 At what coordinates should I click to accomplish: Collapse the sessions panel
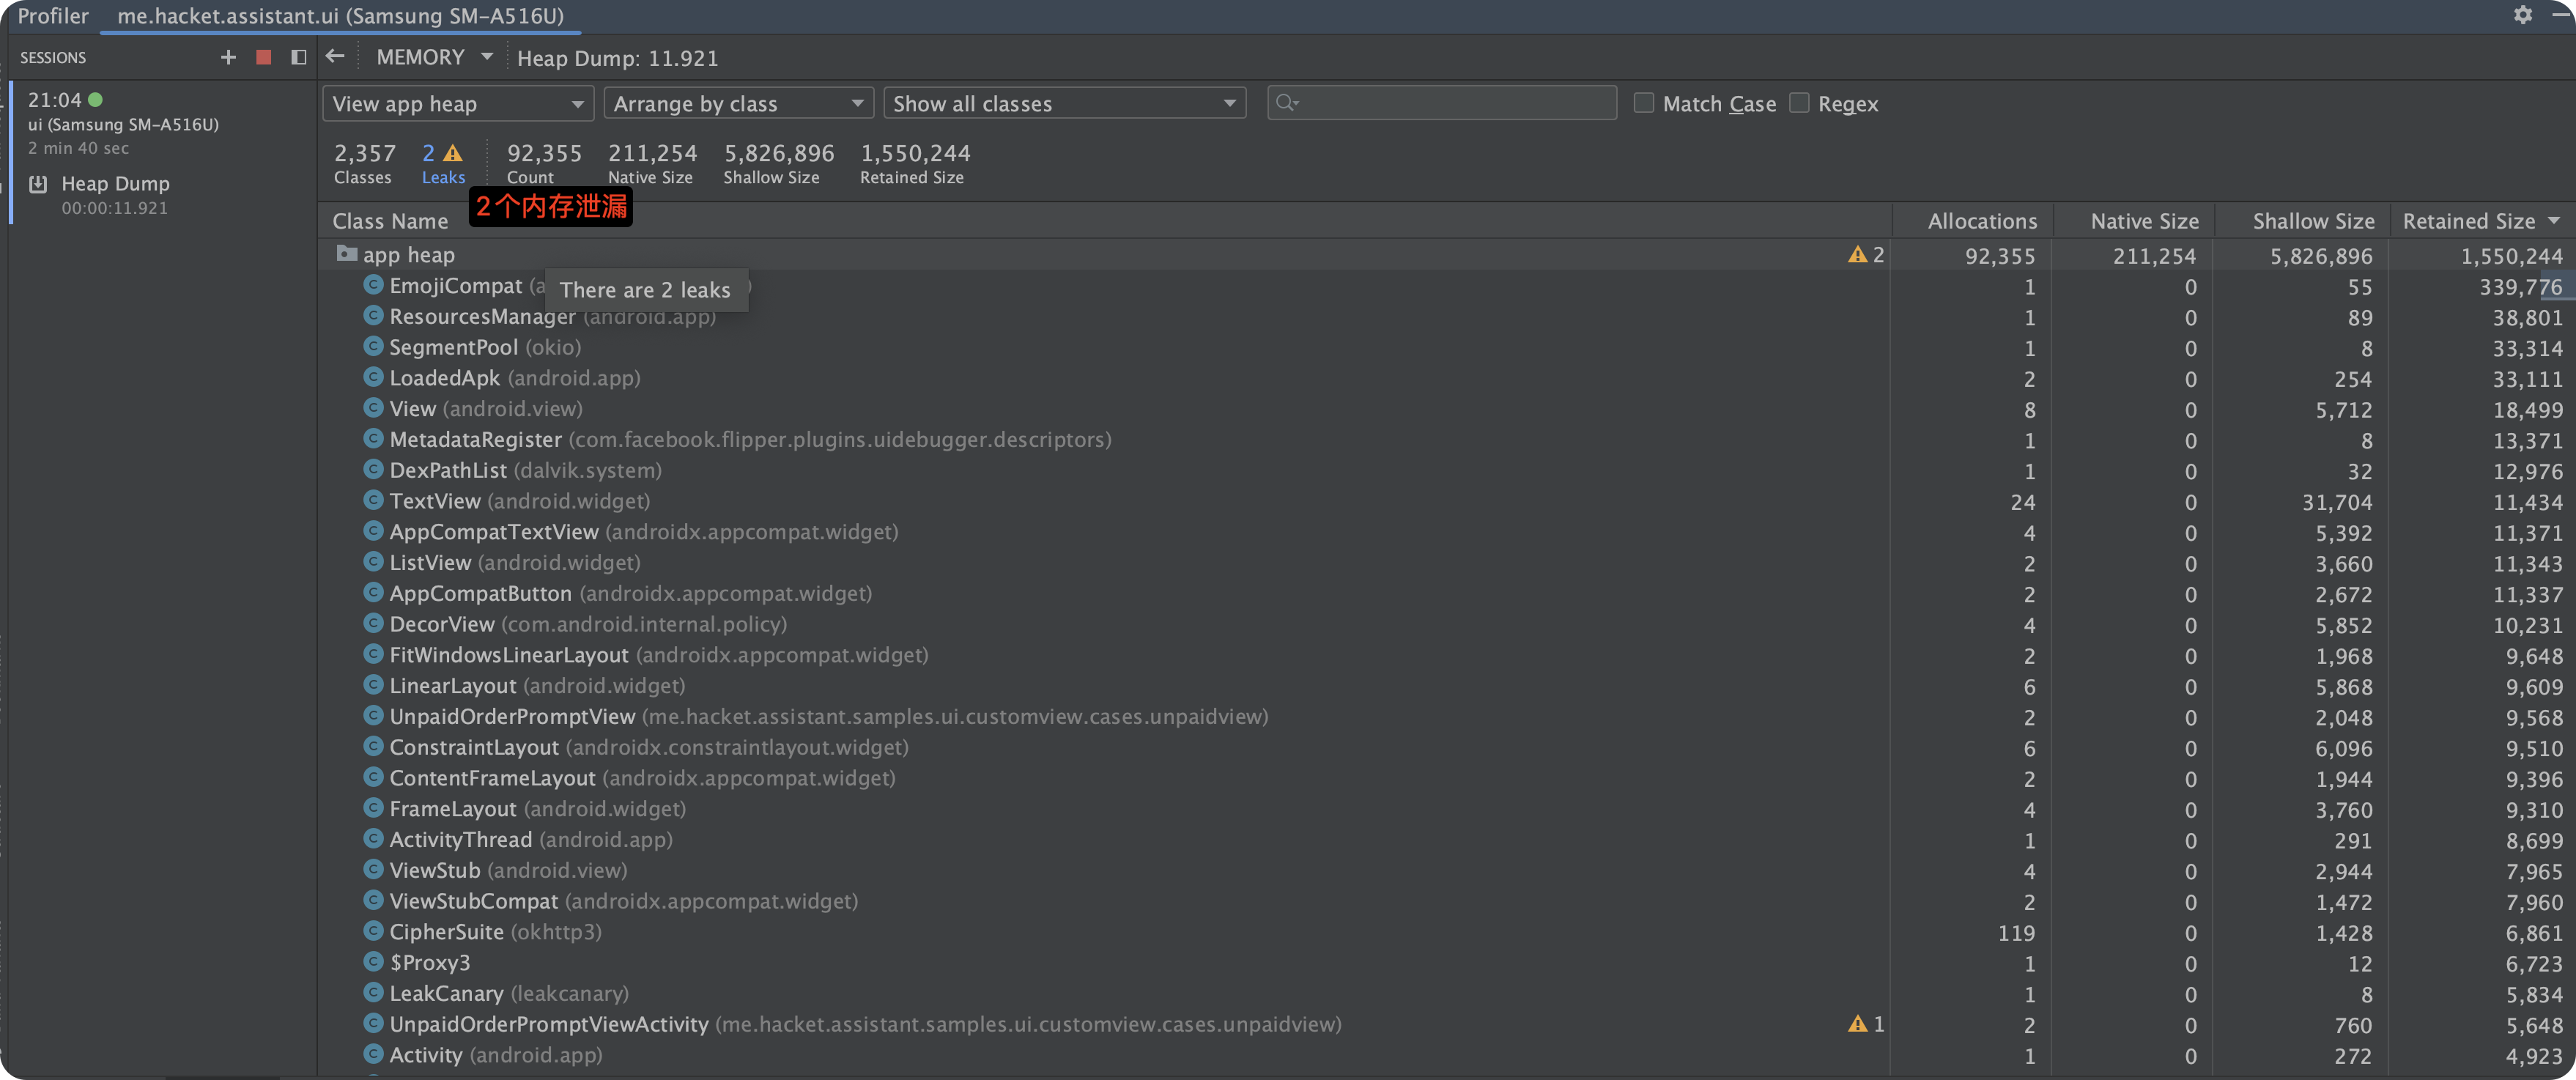[298, 57]
